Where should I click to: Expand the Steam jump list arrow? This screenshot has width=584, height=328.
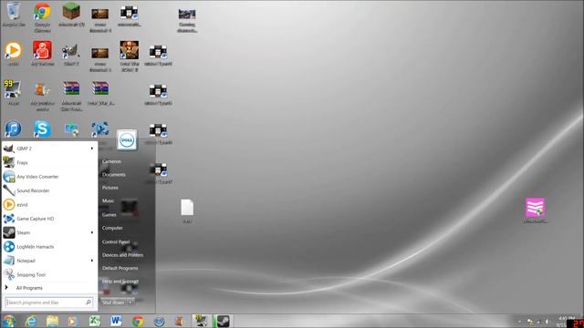92,232
